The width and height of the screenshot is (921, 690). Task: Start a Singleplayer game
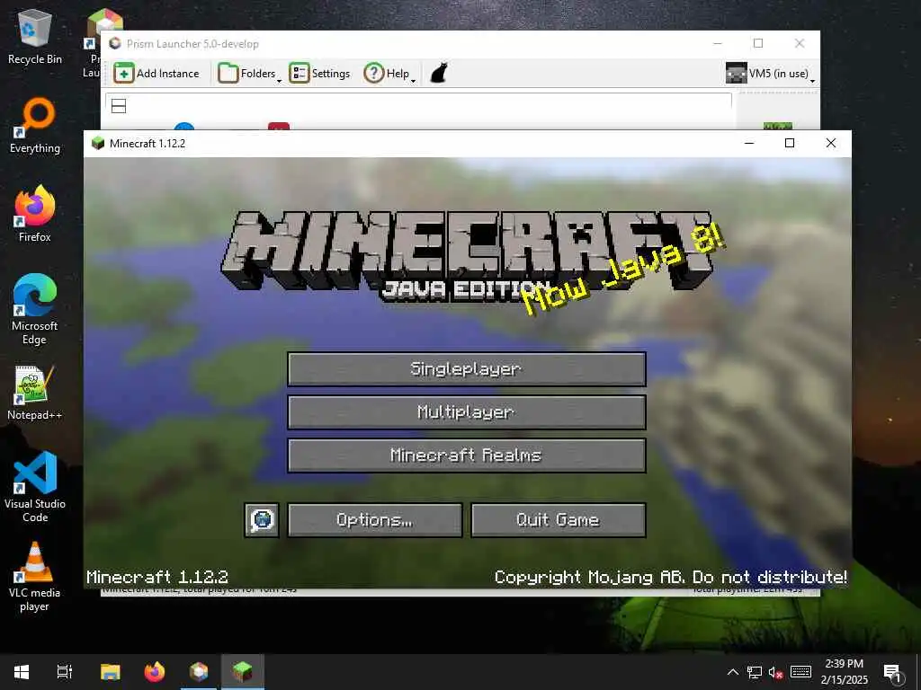pyautogui.click(x=467, y=369)
